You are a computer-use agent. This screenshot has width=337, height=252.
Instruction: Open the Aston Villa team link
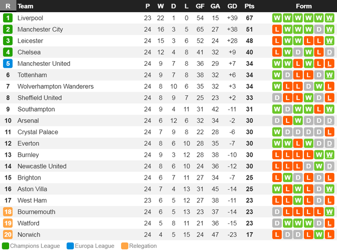pos(32,189)
